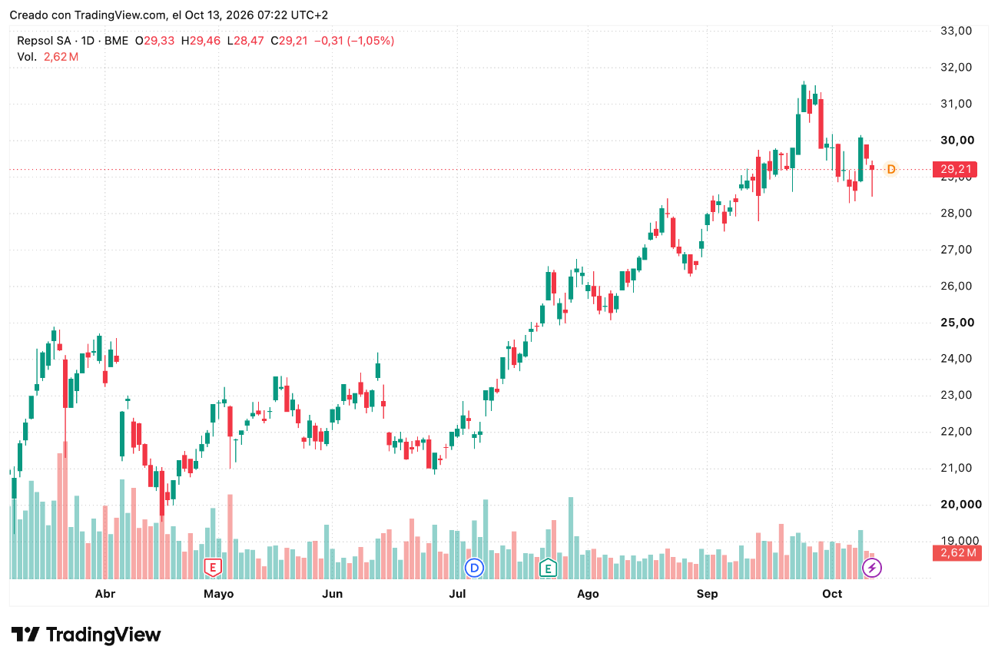Click the red earnings E marker near Mayo
Image resolution: width=998 pixels, height=663 pixels.
(213, 568)
